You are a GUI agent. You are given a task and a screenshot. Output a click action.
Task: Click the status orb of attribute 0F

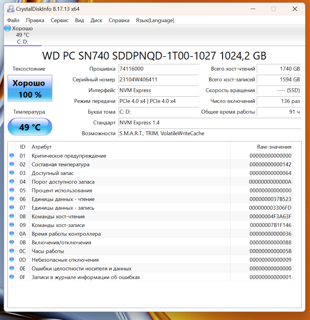[x=12, y=277]
